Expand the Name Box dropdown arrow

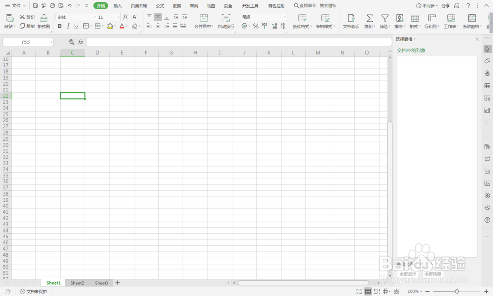point(51,42)
